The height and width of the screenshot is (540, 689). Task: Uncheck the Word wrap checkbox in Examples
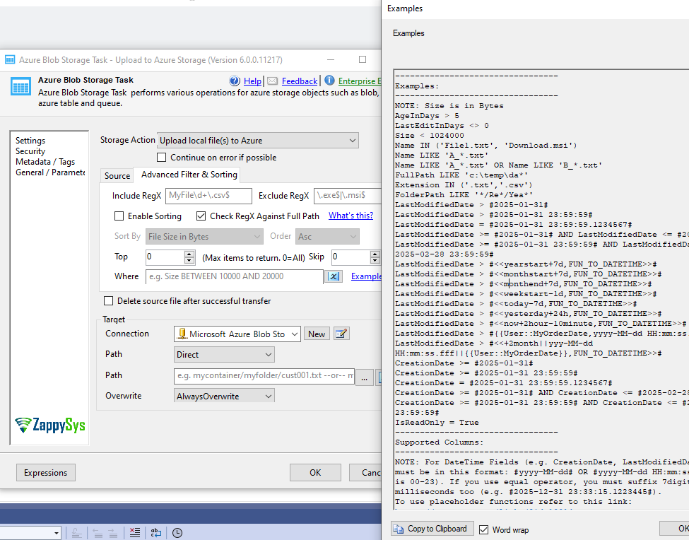click(484, 529)
